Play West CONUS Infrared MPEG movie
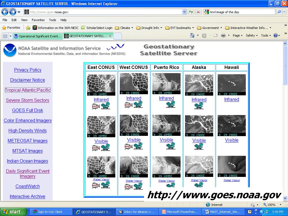The height and width of the screenshot is (216, 288). (x=129, y=105)
